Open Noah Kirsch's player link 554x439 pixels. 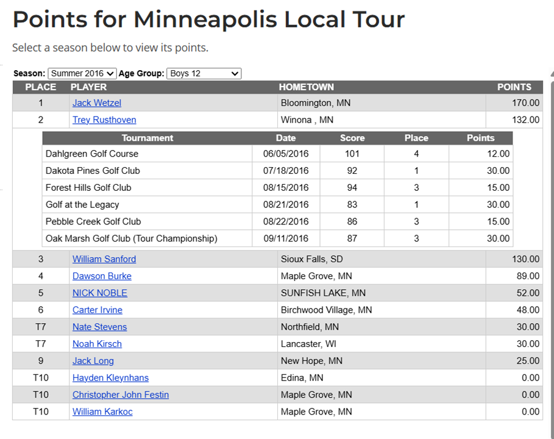click(x=97, y=344)
